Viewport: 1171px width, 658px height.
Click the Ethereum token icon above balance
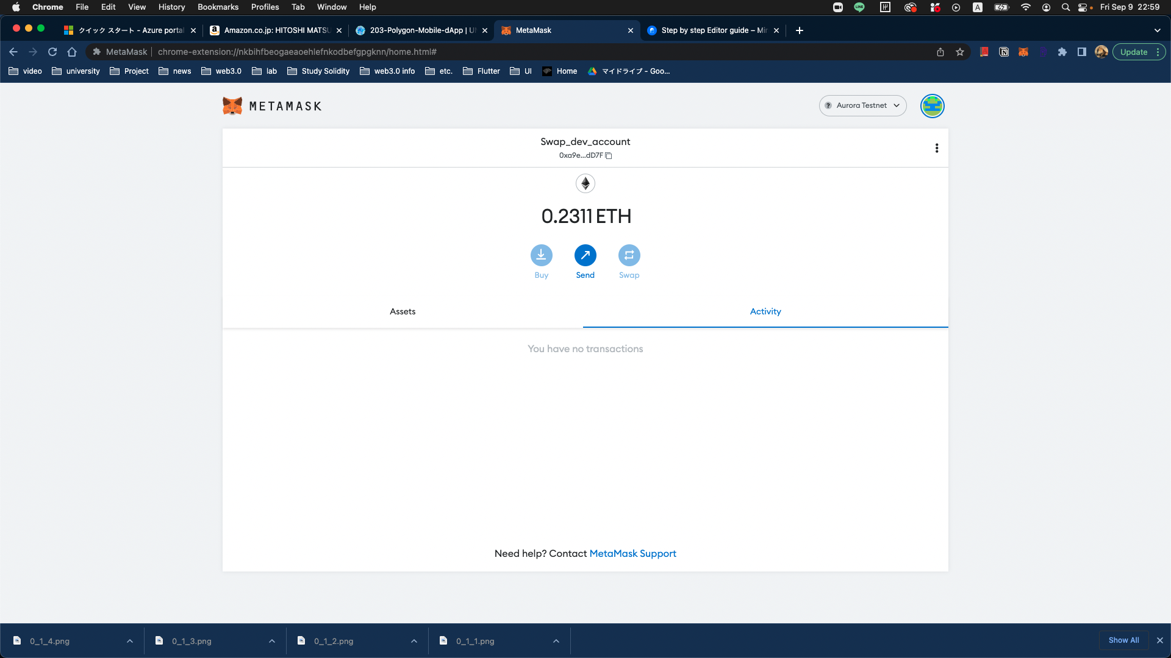585,183
